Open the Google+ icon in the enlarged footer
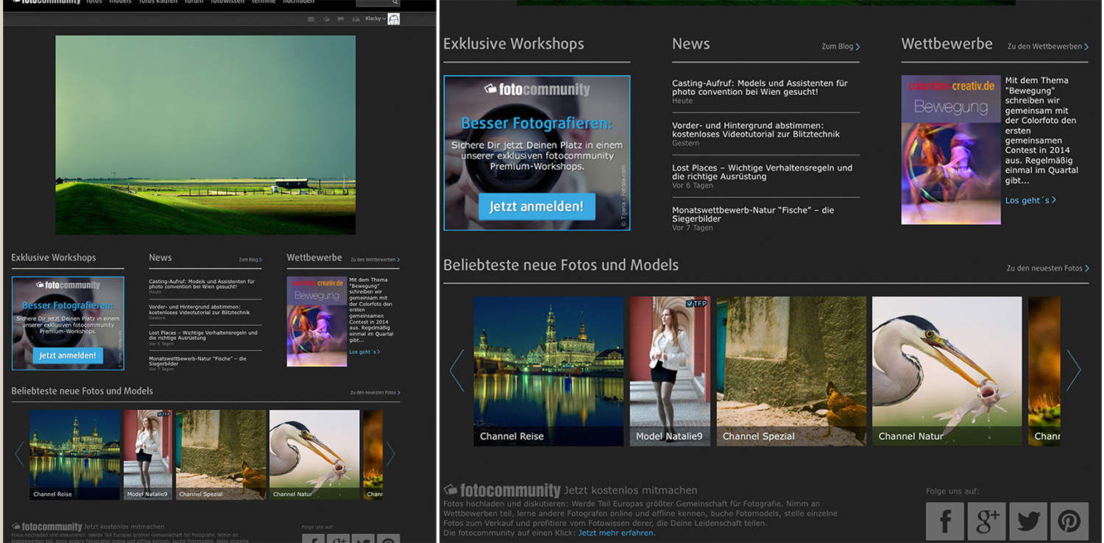The height and width of the screenshot is (543, 1104). point(986,522)
